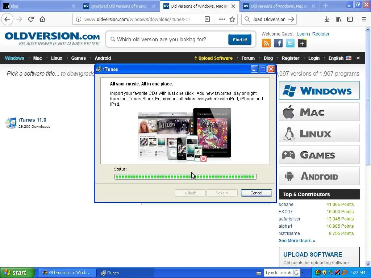Screen dimensions: 371x278
Task: Click the large Linux platform banner
Action: tap(319, 133)
